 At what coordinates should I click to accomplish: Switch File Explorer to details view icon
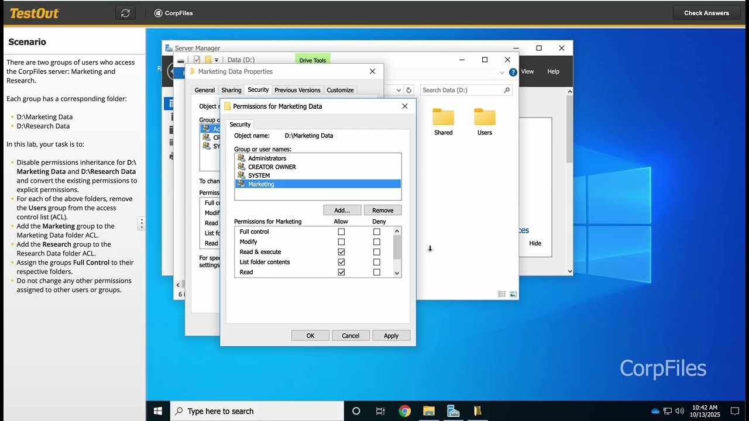(x=502, y=294)
